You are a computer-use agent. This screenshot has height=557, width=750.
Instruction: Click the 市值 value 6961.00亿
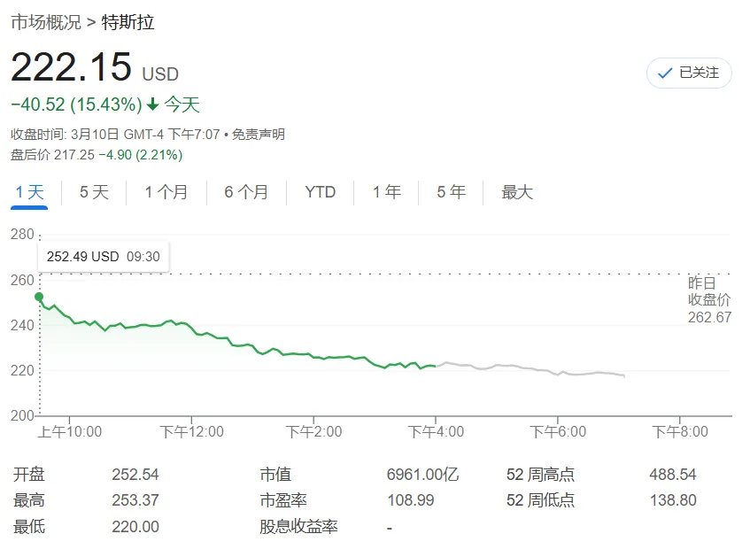click(x=423, y=475)
